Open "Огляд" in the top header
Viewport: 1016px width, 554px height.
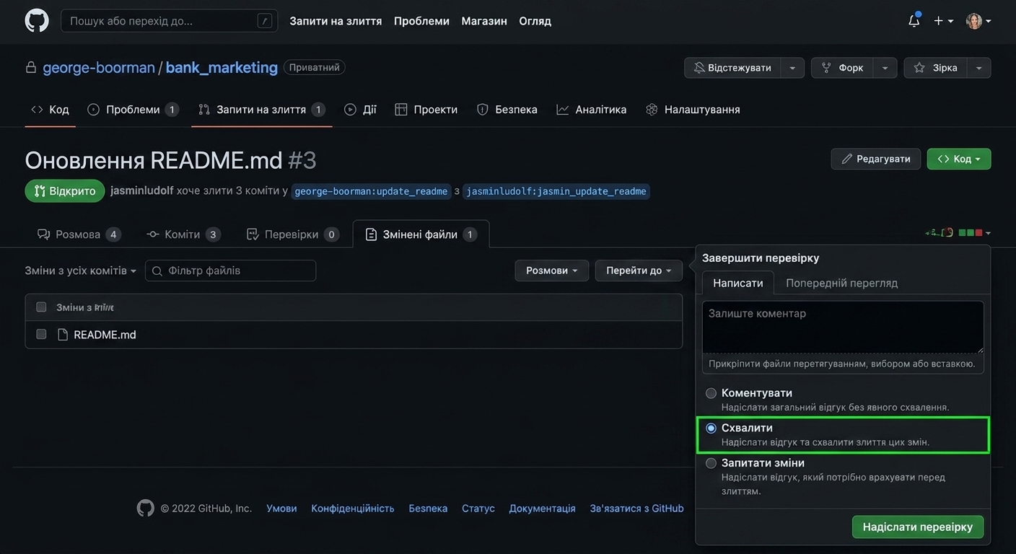535,21
